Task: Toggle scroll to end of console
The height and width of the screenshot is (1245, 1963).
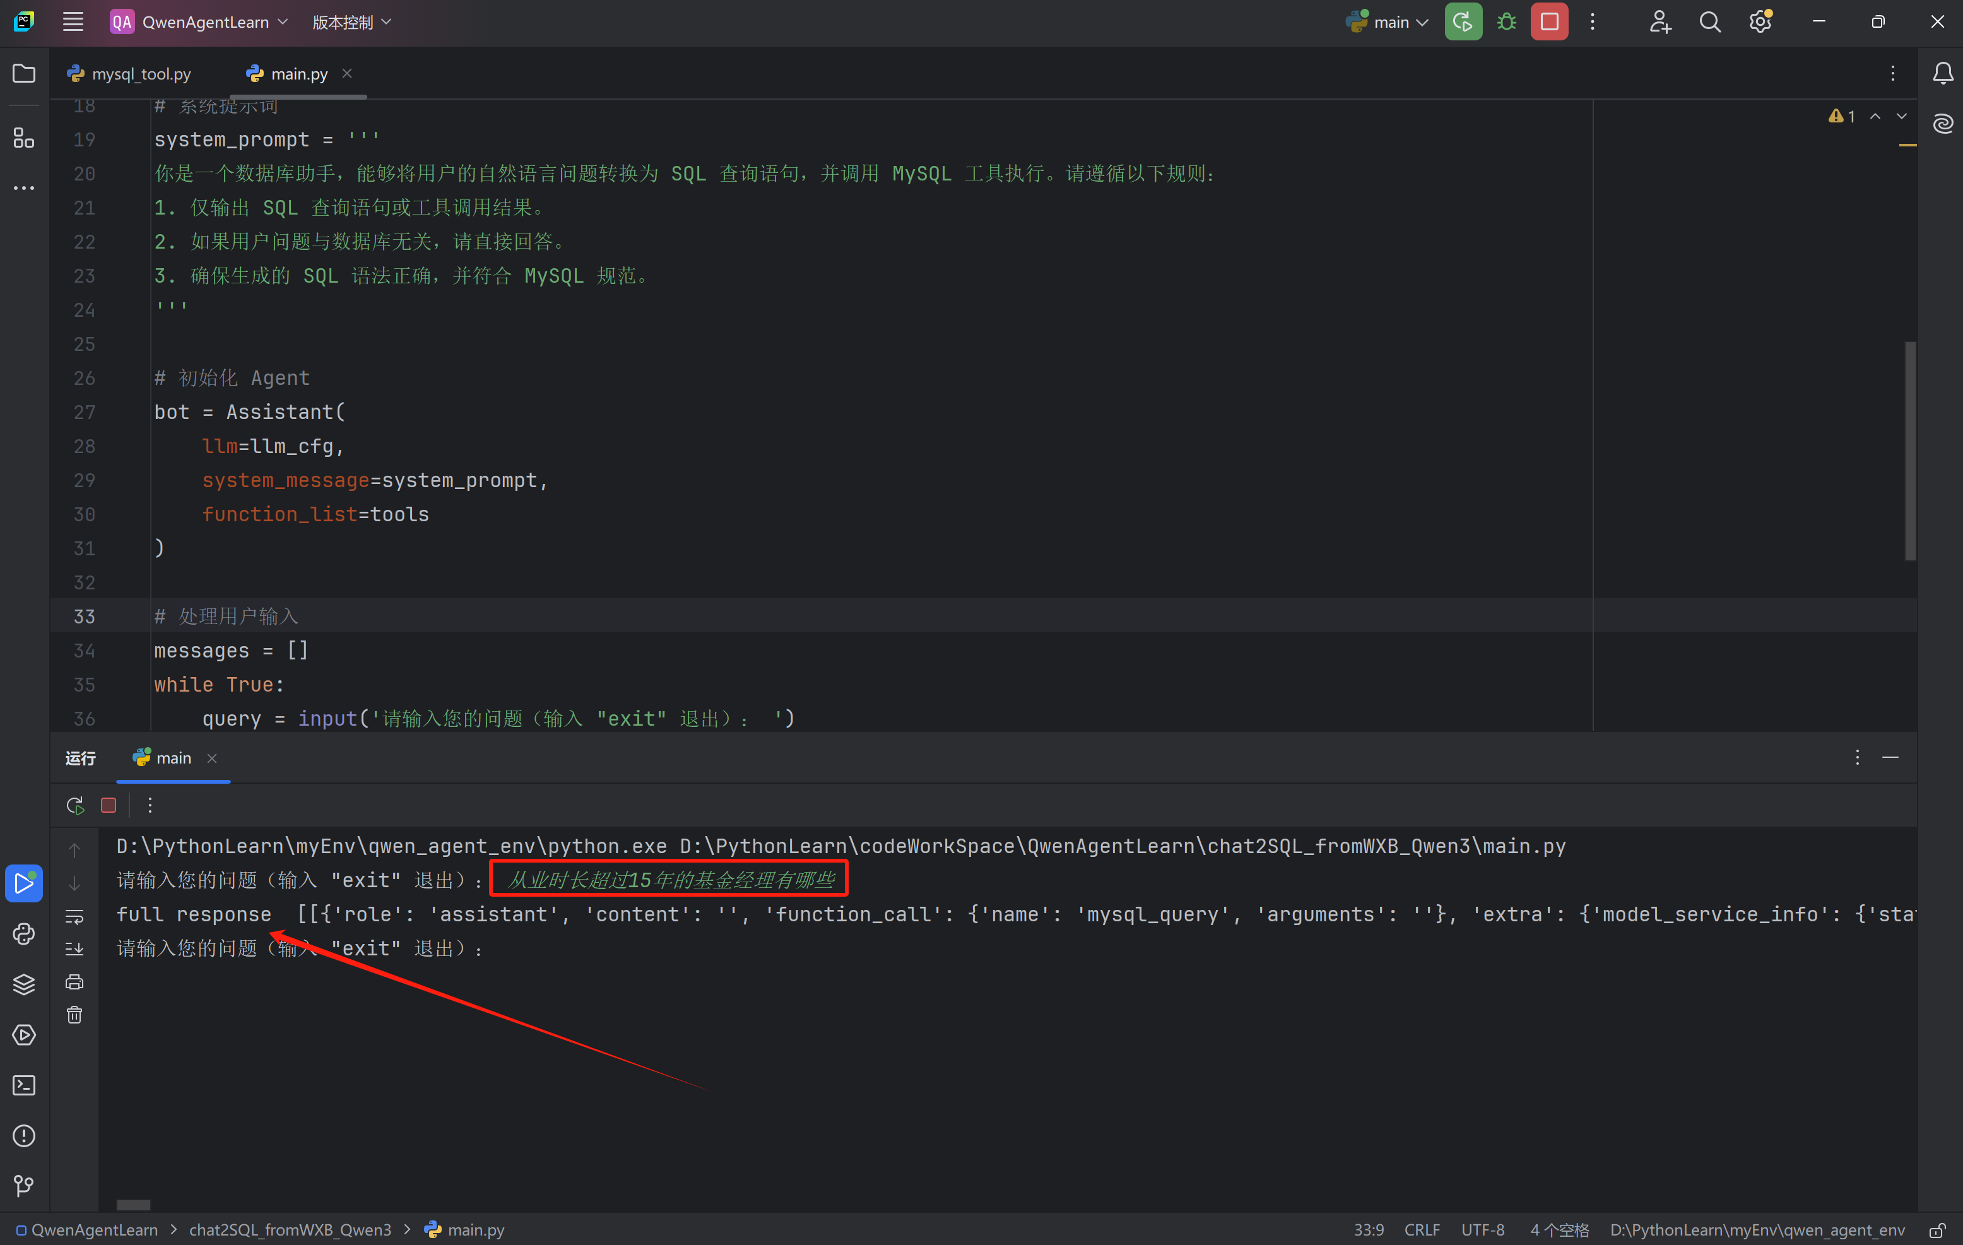Action: [x=74, y=949]
